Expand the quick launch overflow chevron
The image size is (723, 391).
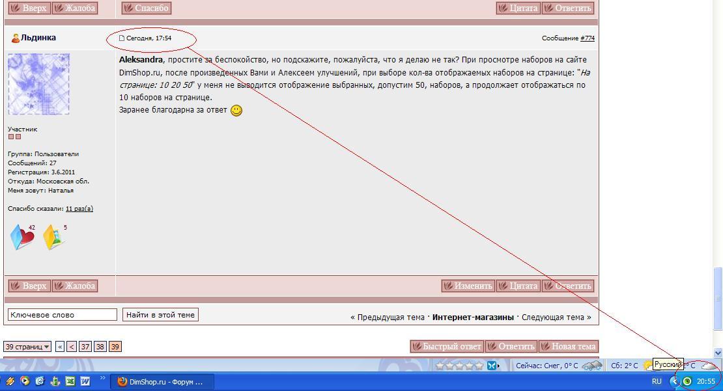pyautogui.click(x=102, y=379)
